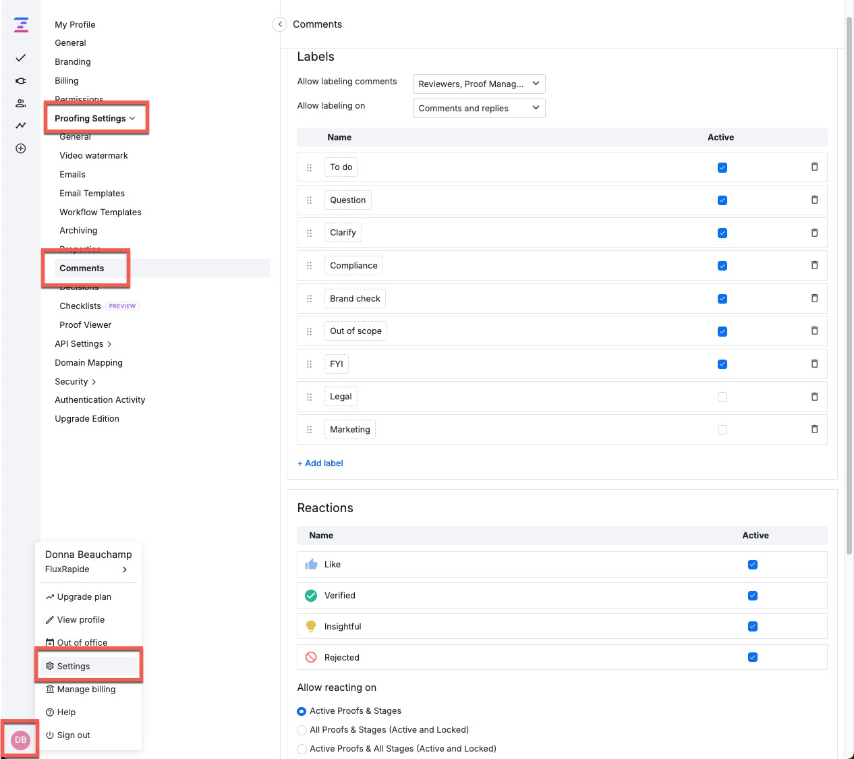Collapse the settings panel with back arrow
Screen dimensions: 854x759
280,24
